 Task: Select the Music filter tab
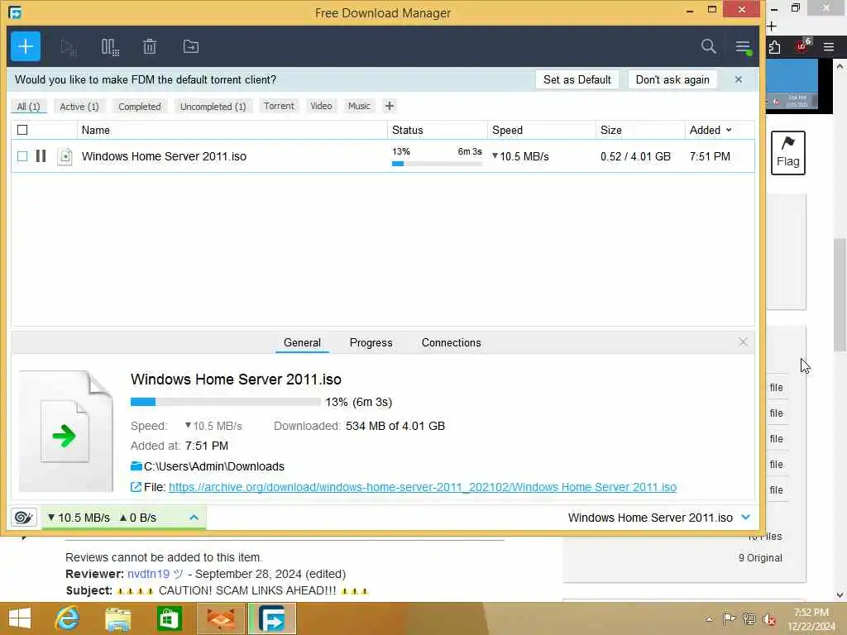tap(359, 106)
